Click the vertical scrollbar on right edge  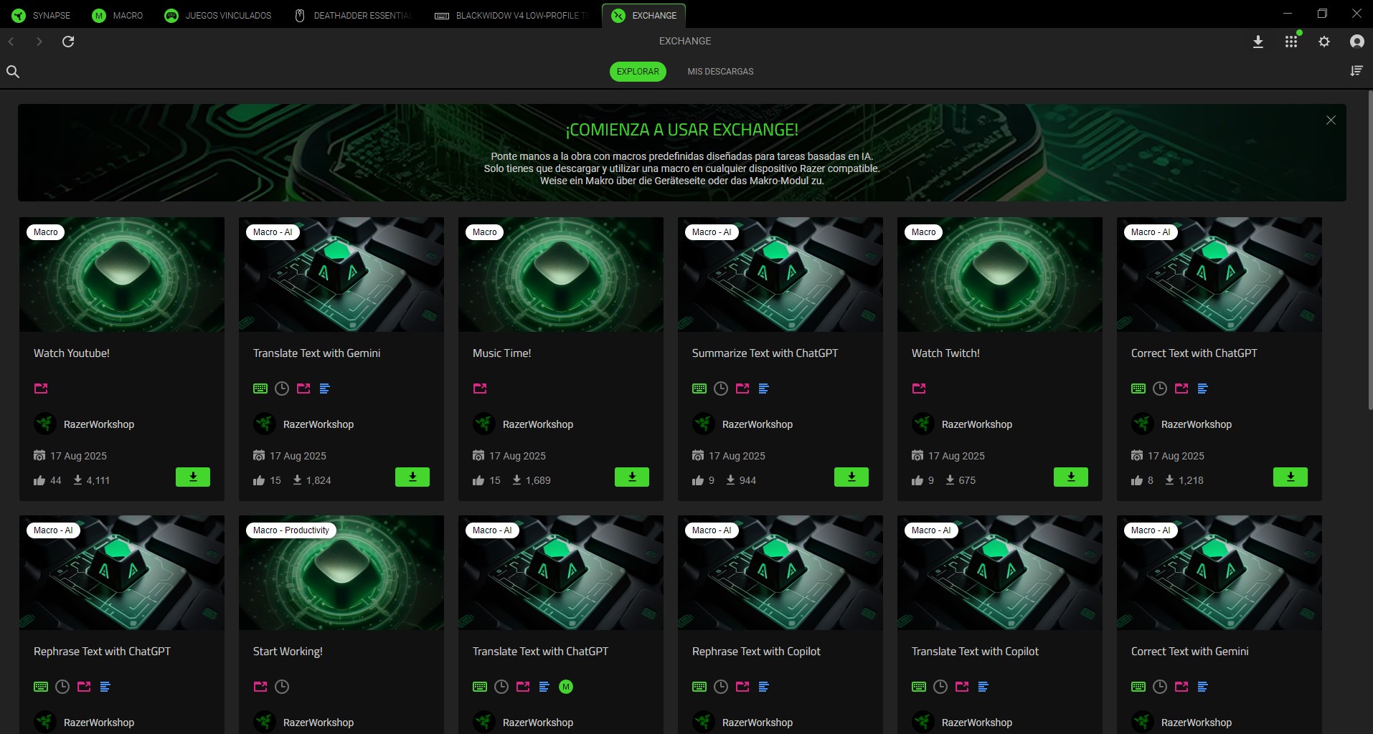(1369, 251)
